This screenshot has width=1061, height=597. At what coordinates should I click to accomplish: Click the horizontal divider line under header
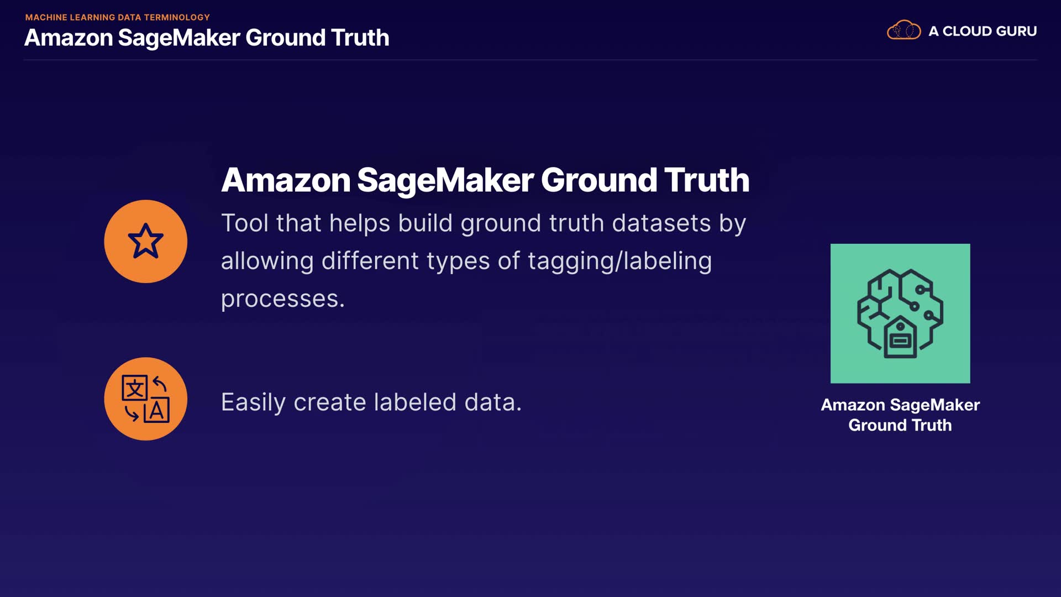[530, 59]
